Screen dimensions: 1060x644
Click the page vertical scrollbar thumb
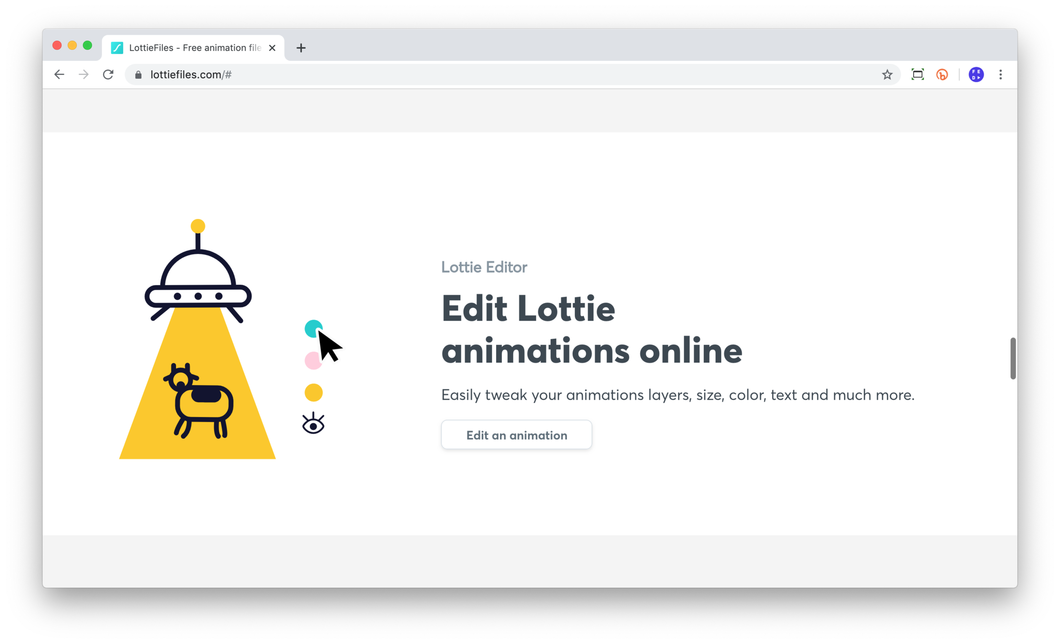(1012, 358)
